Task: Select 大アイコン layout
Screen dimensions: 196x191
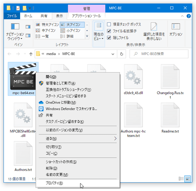Action: (72, 25)
